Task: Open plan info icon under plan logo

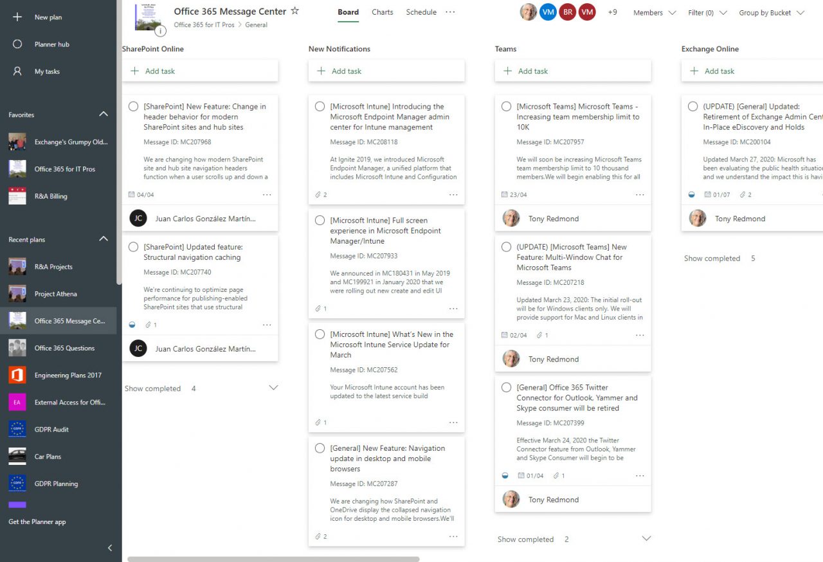Action: pos(161,30)
